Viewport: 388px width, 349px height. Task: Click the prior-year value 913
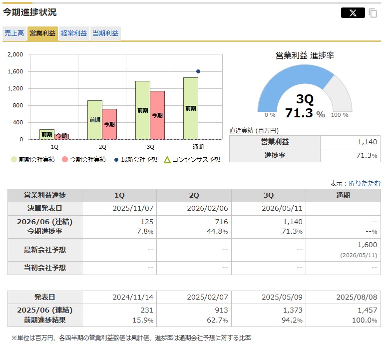pyautogui.click(x=222, y=310)
